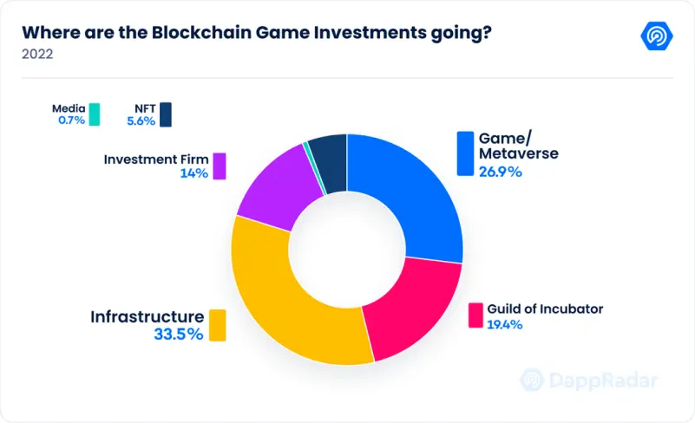Viewport: 695px width, 423px height.
Task: Click the Game/Metaverse blue legend swatch
Action: (x=465, y=153)
